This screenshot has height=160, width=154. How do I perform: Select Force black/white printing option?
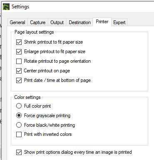(x=19, y=125)
